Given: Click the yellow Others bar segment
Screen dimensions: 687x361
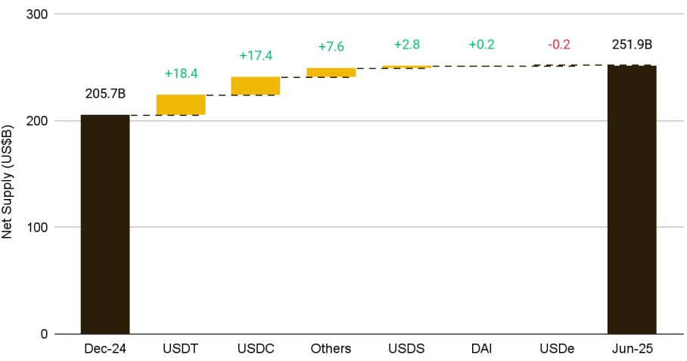Looking at the screenshot, I should 331,73.
